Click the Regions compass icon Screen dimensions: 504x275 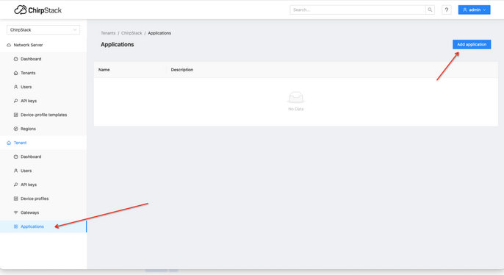point(15,129)
